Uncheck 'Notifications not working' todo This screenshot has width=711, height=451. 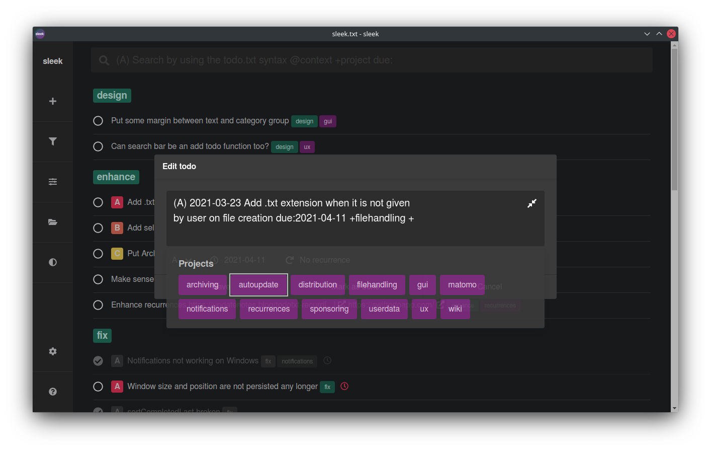98,361
